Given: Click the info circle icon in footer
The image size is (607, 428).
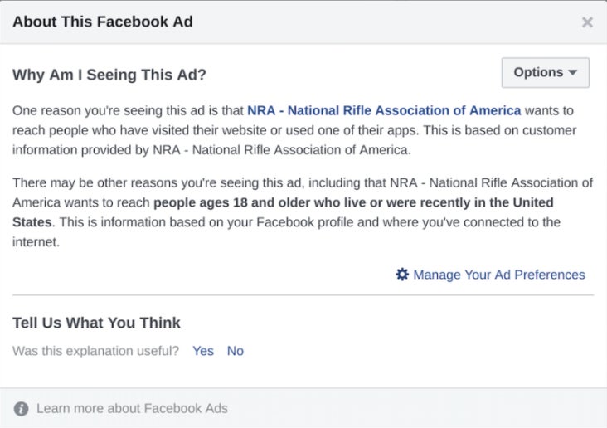Looking at the screenshot, I should tap(21, 409).
